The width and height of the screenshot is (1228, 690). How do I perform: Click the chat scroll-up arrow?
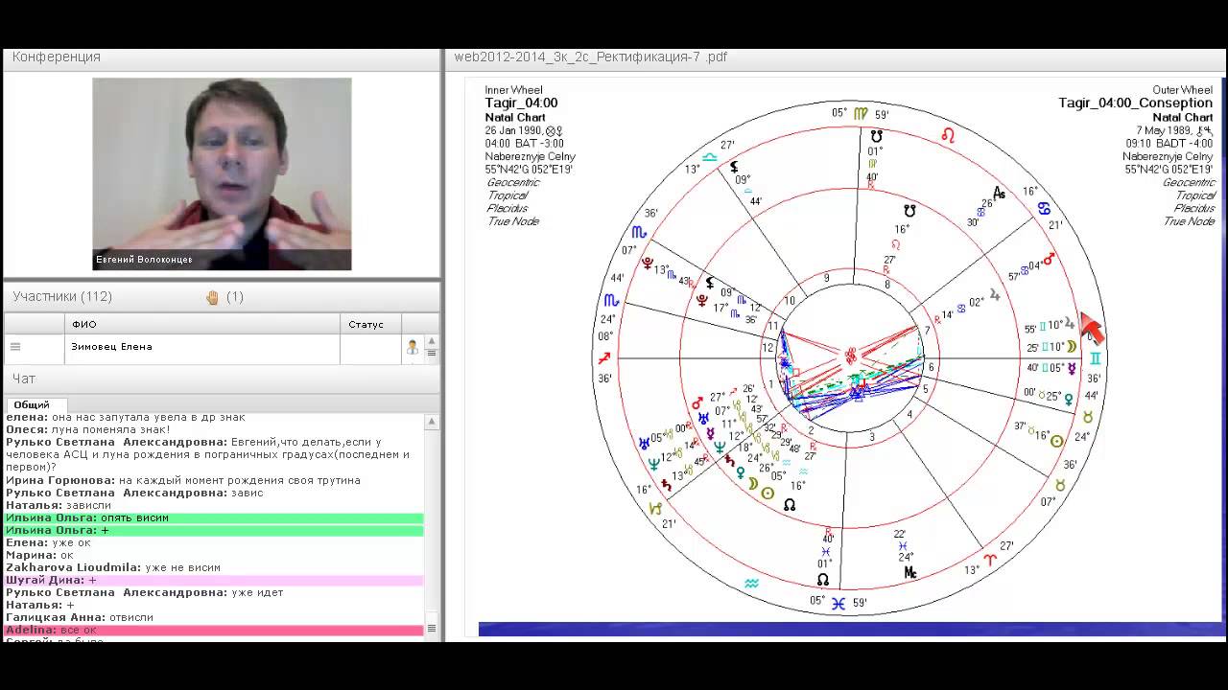click(432, 420)
